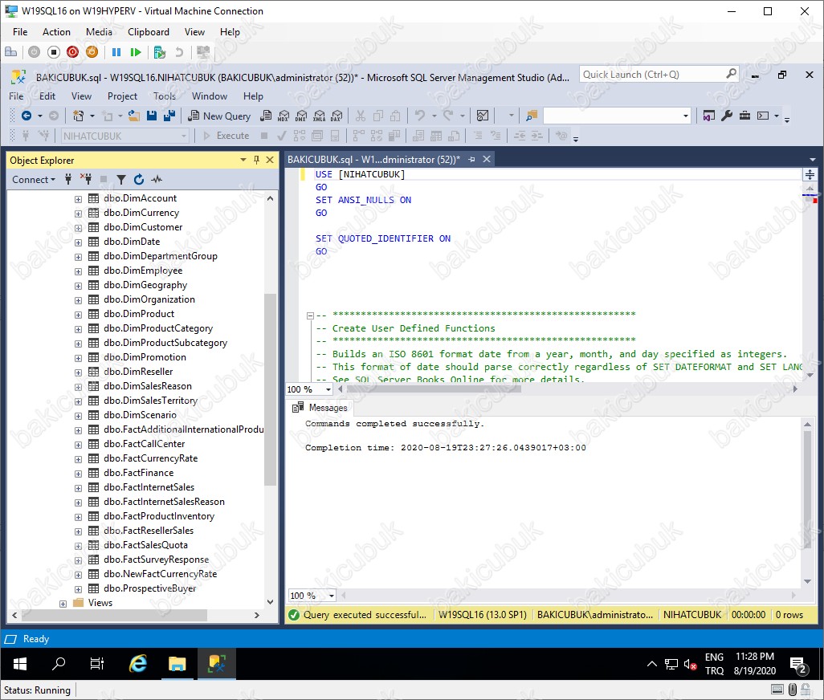Select the Messages results tab
824x700 pixels.
[320, 408]
